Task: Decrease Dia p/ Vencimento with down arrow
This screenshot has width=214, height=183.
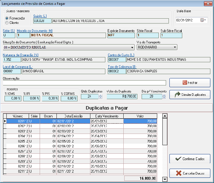Action: pos(164,98)
